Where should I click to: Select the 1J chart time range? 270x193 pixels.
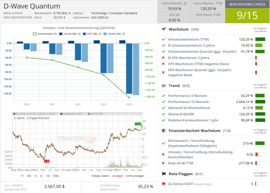pos(36,176)
